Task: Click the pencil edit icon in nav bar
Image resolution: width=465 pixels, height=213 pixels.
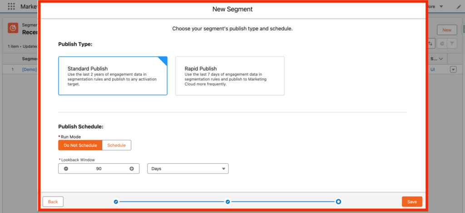Action: tap(458, 7)
